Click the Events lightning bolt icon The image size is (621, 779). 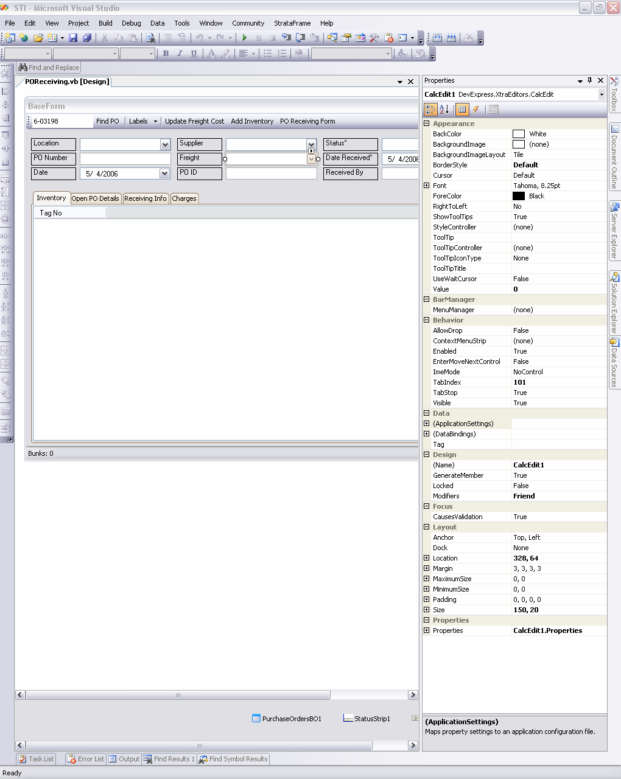pyautogui.click(x=476, y=110)
